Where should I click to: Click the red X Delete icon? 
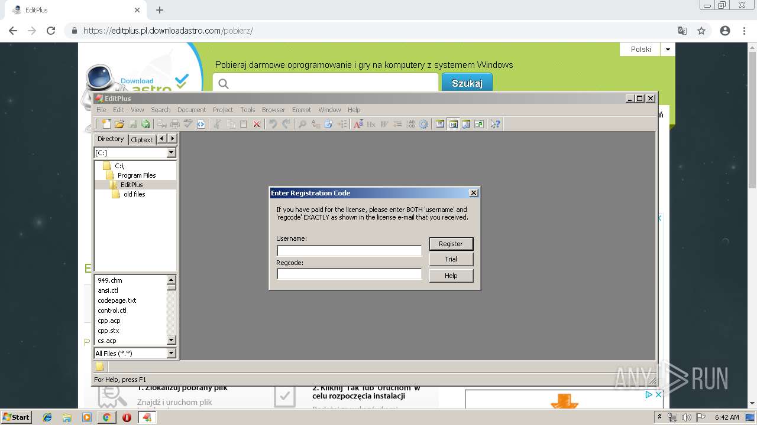pyautogui.click(x=256, y=124)
